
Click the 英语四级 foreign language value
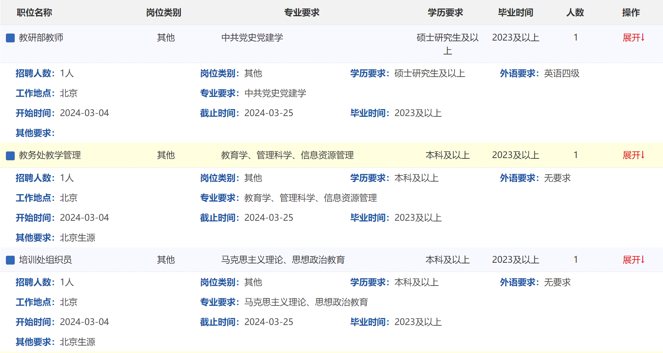click(x=562, y=73)
